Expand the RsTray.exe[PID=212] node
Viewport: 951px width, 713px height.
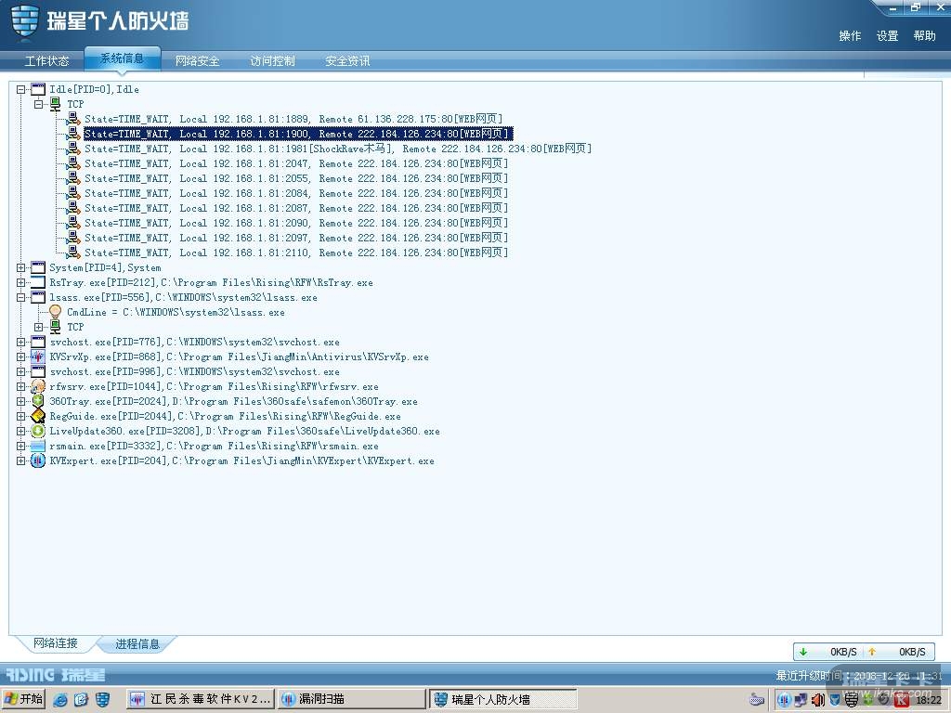tap(20, 282)
